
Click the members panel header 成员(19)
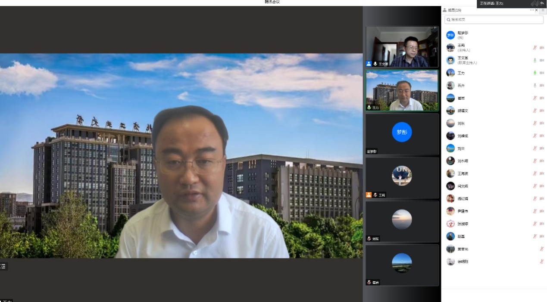[454, 10]
